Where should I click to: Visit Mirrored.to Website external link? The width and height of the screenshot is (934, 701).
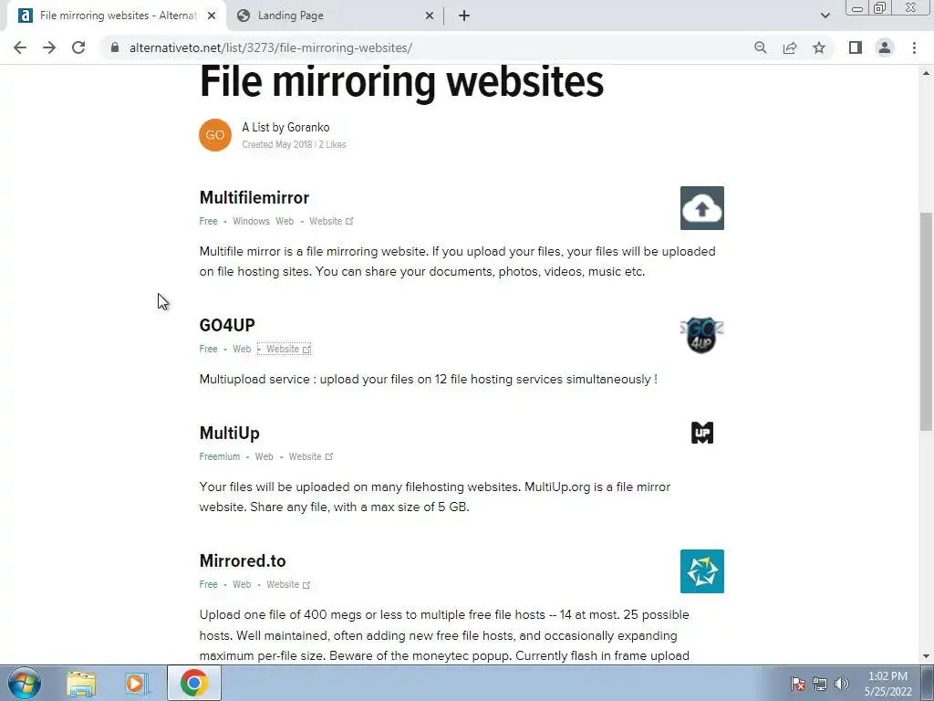point(288,585)
